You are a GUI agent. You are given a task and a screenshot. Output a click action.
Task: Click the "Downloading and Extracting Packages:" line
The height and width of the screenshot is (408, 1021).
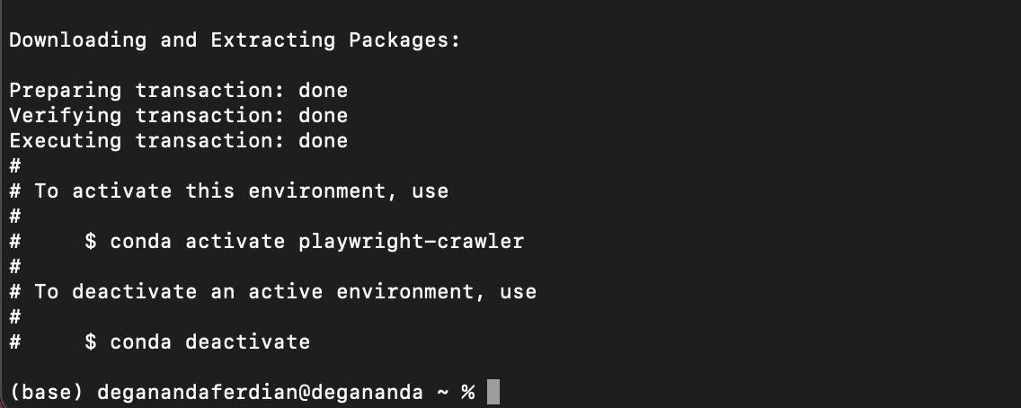(235, 40)
